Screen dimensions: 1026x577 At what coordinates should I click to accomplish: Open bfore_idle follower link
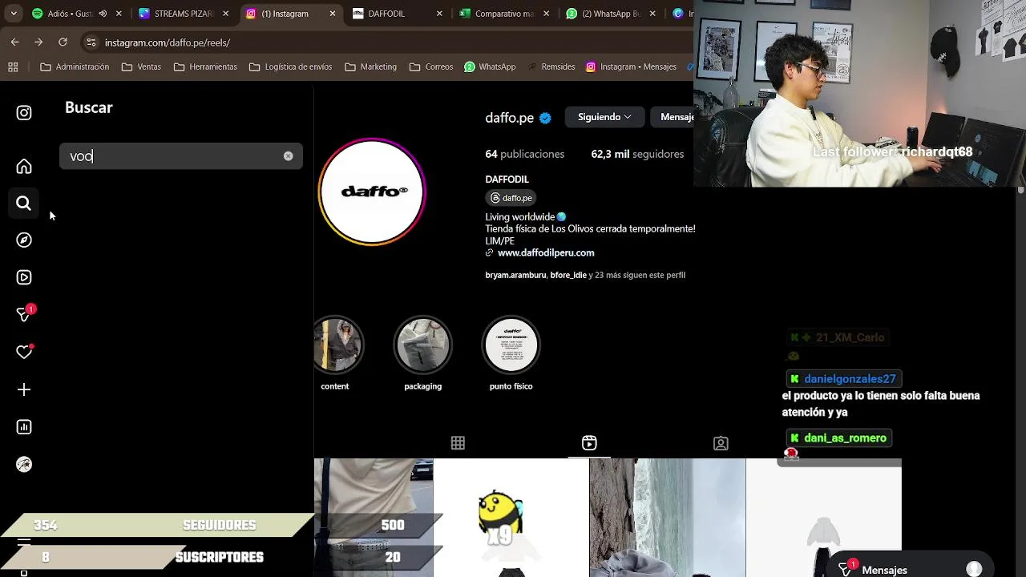coord(568,275)
